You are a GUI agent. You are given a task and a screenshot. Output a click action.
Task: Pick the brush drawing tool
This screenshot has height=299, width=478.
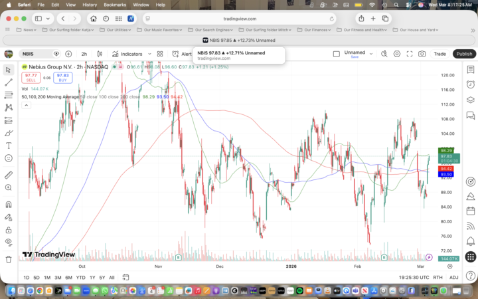tap(9, 133)
